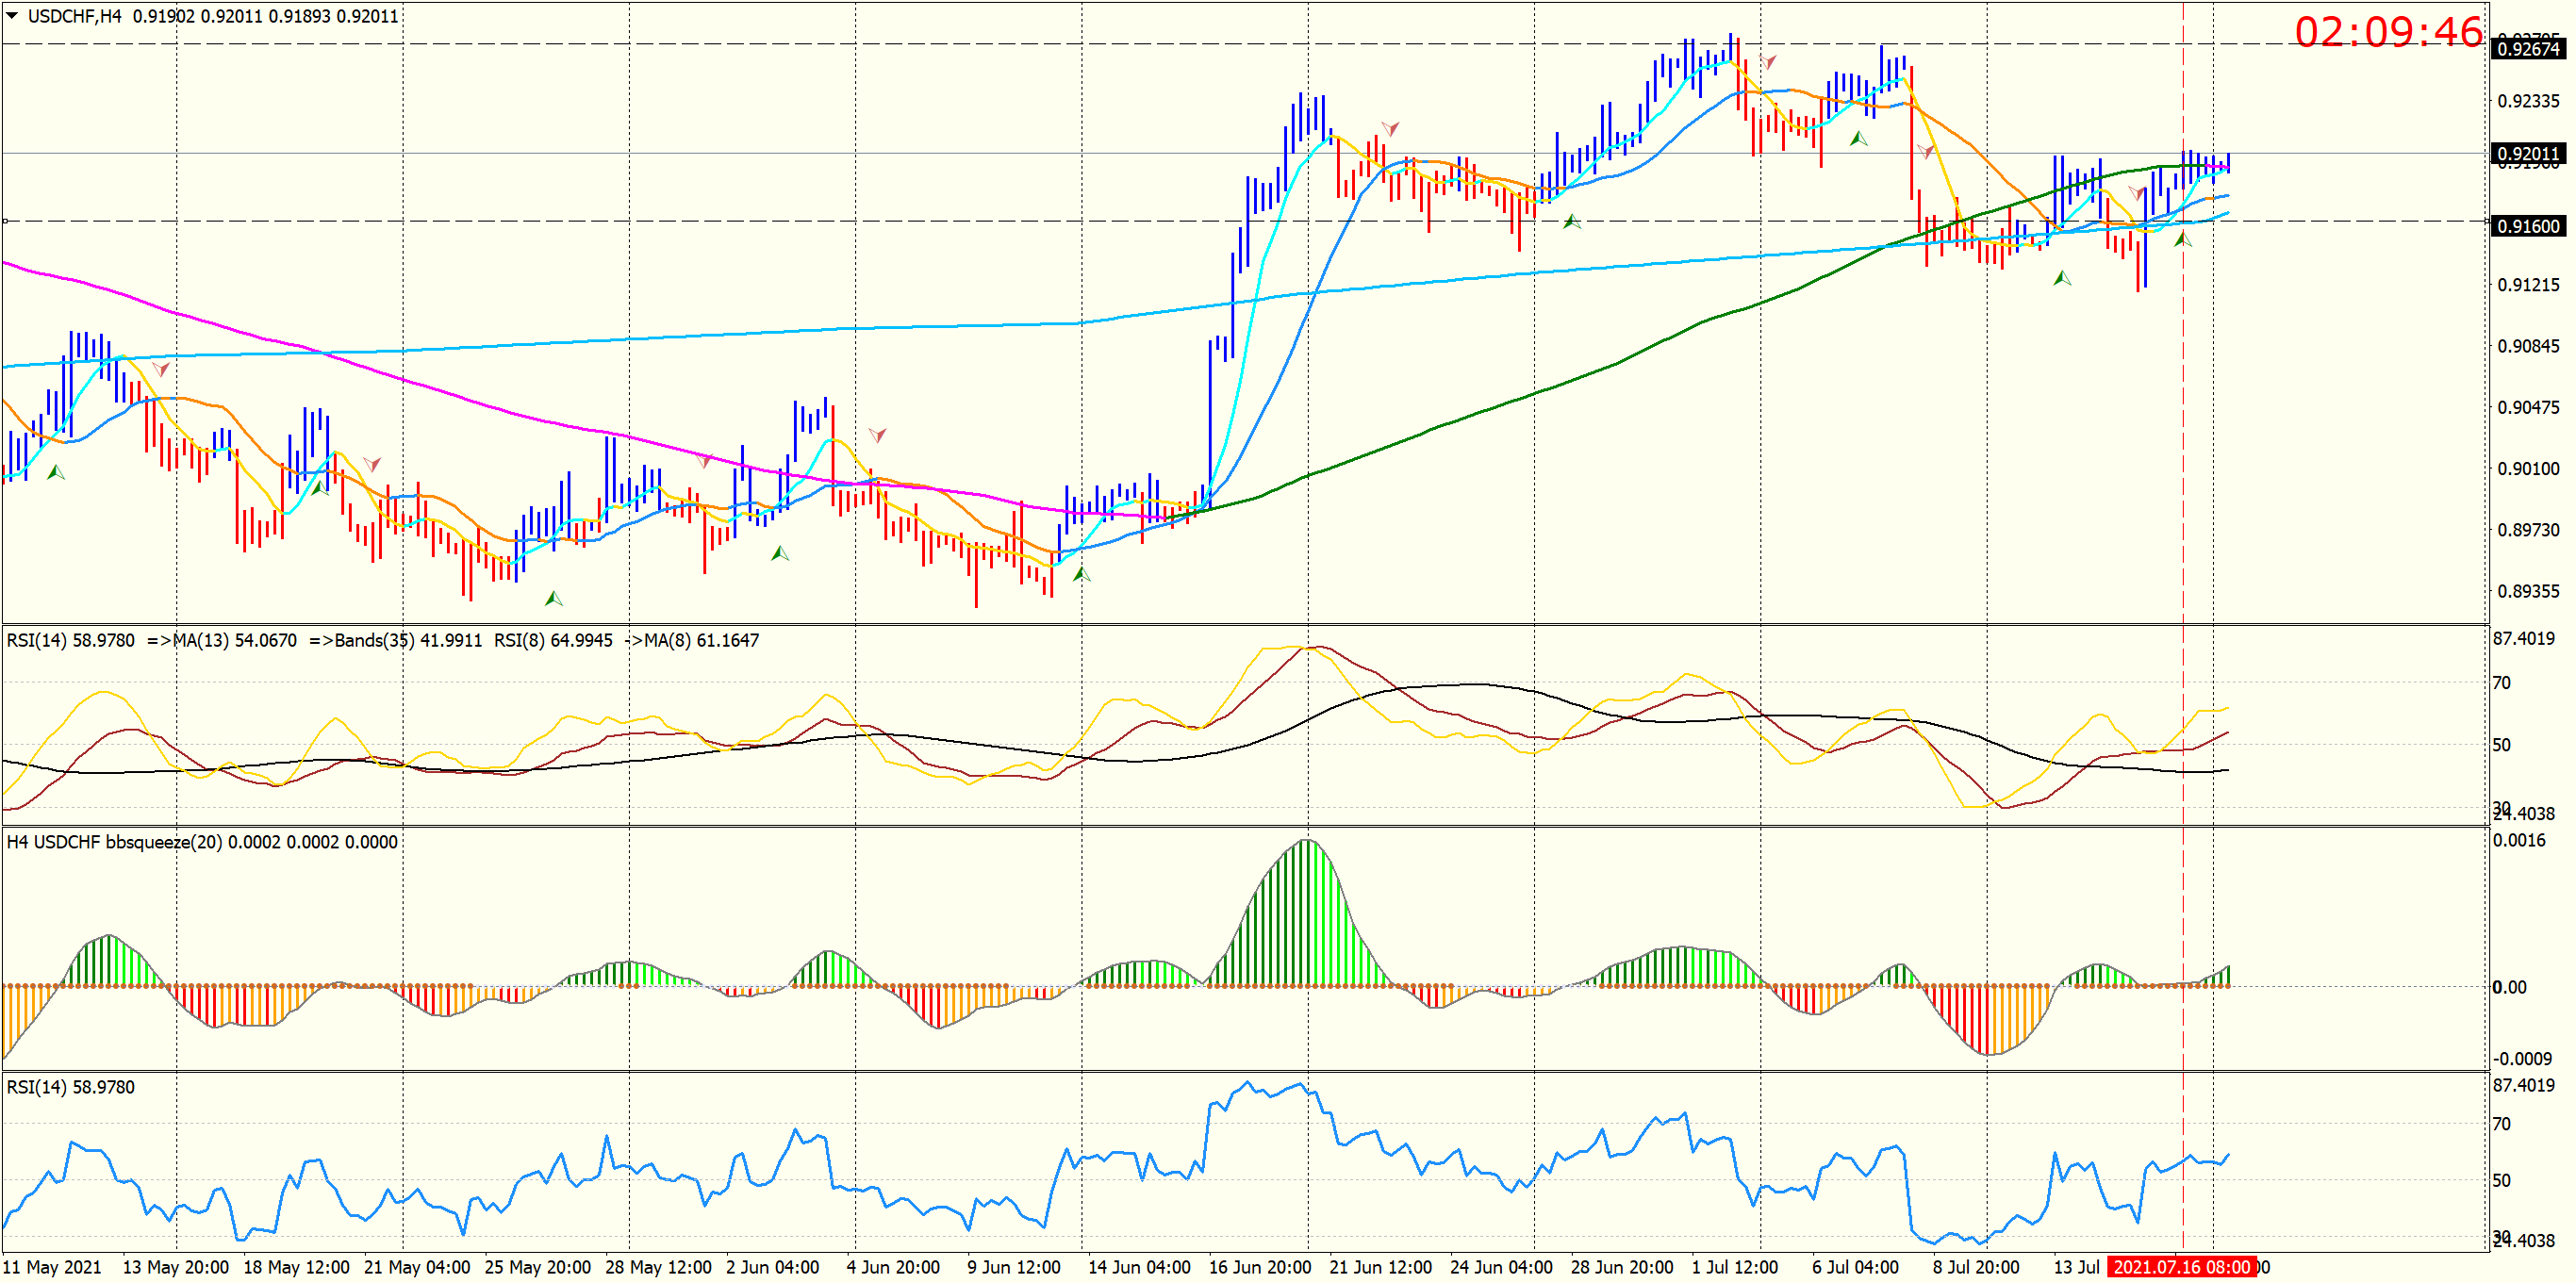Click the red 02:09:46 candle timer
2576x1283 pixels.
2388,32
